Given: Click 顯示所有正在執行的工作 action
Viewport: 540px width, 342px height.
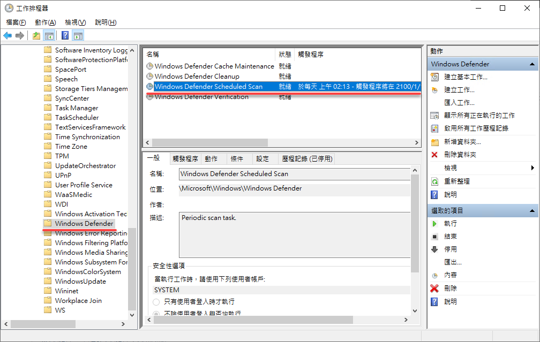Looking at the screenshot, I should click(479, 115).
